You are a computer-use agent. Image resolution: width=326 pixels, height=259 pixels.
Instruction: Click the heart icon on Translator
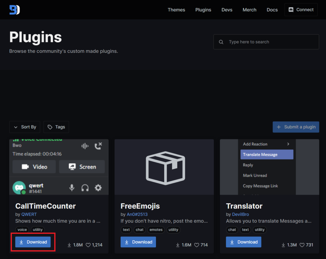click(x=302, y=245)
